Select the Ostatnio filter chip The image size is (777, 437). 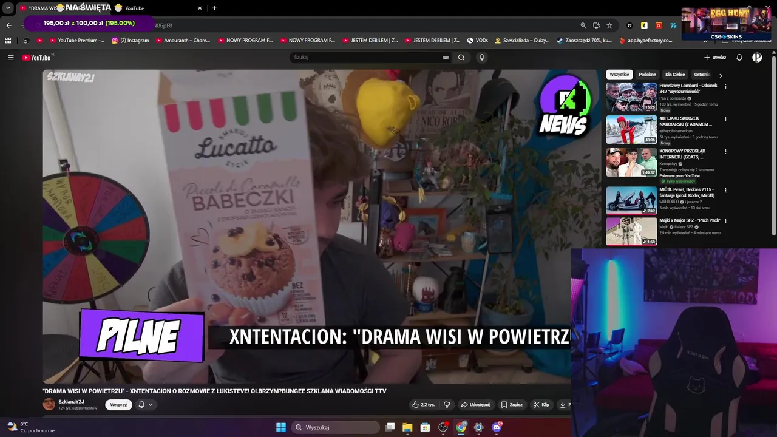coord(702,75)
